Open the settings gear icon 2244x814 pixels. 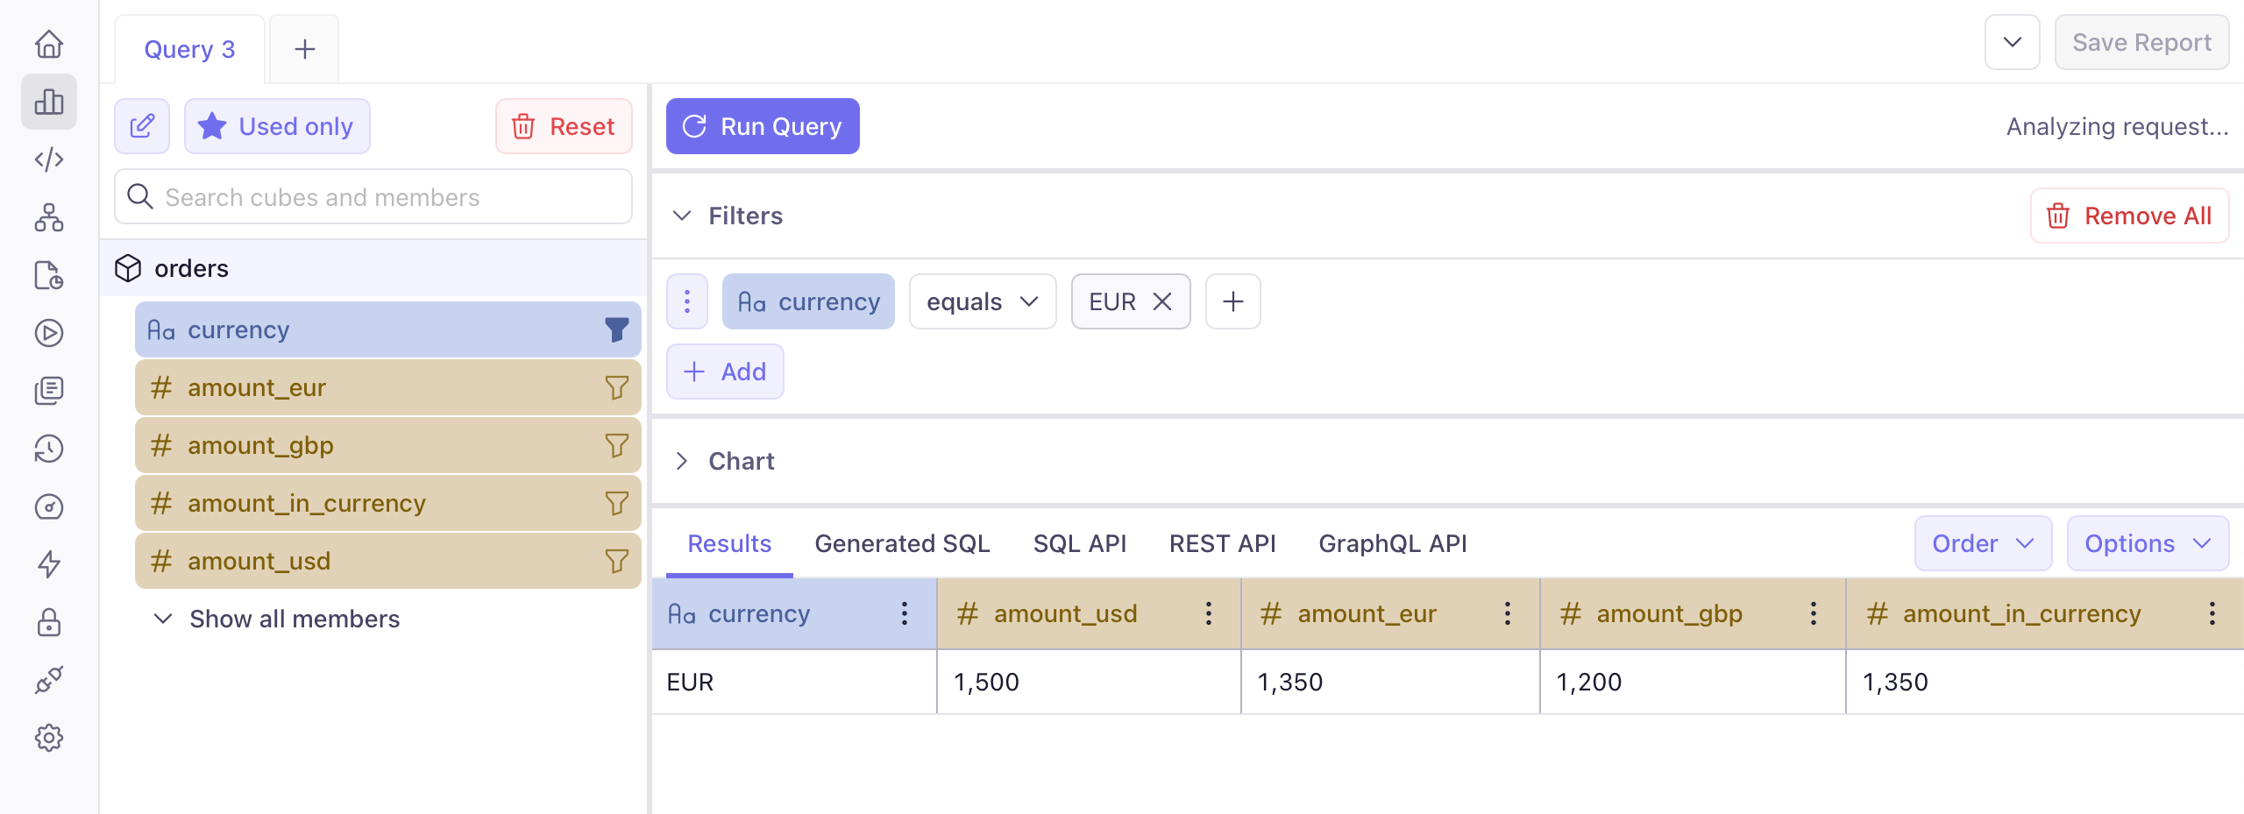[x=49, y=738]
